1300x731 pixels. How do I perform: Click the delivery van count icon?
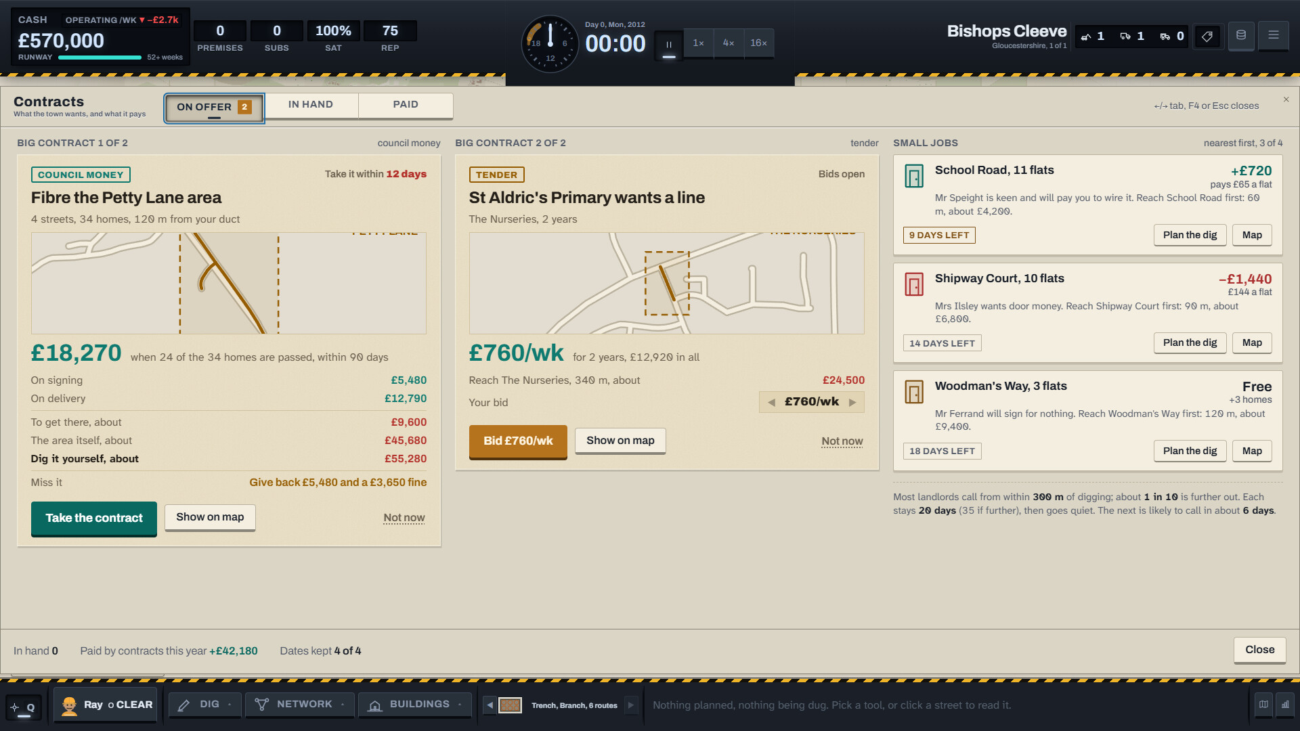click(x=1125, y=37)
